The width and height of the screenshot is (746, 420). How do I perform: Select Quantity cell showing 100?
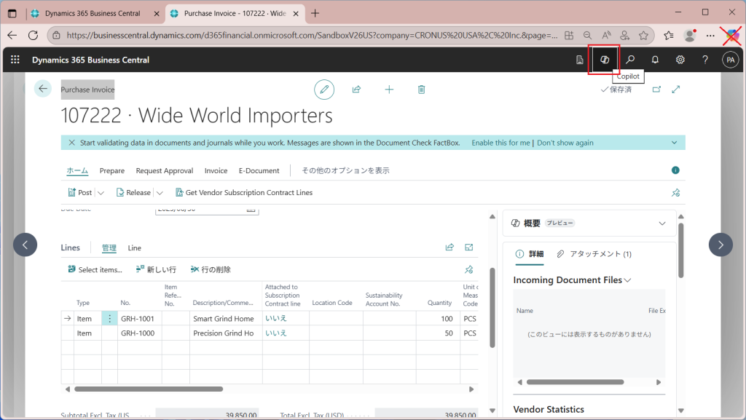(438, 318)
